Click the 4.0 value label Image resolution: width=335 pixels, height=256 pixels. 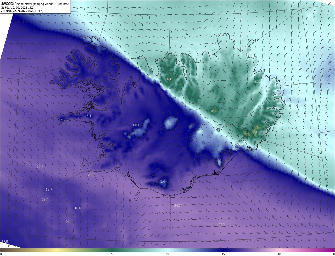213,111
